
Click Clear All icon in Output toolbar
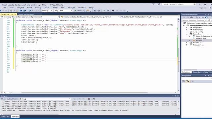[89, 99]
